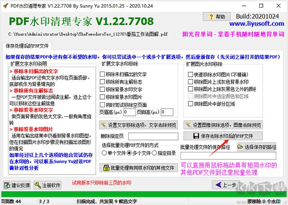Click the 删除指定页 text field
This screenshot has height=205, width=288.
tap(153, 136)
